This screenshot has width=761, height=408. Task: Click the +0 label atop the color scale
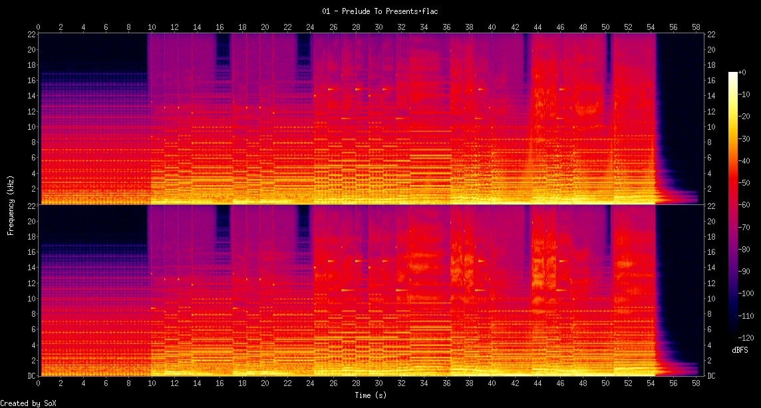tap(742, 72)
